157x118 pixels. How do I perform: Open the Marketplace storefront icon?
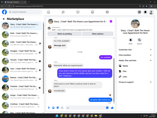coord(92,12)
